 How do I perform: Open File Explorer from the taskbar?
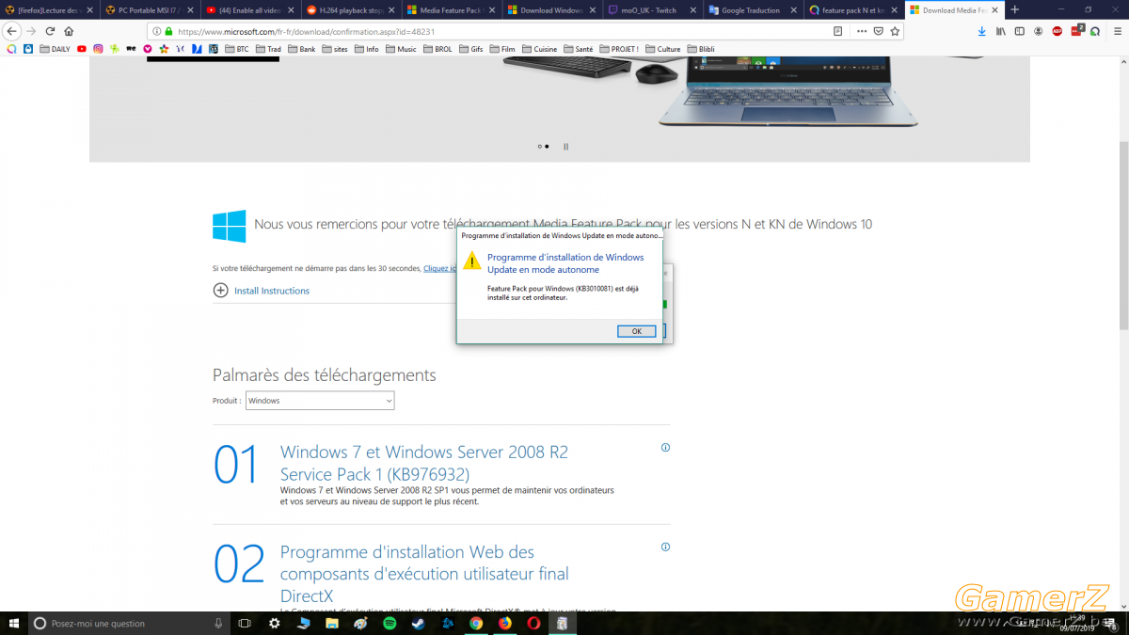332,623
